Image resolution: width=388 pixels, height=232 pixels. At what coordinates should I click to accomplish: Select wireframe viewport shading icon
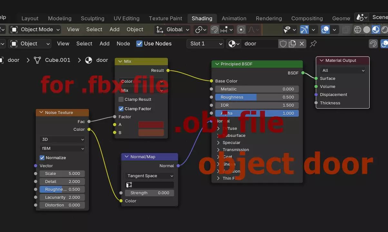[x=358, y=30]
